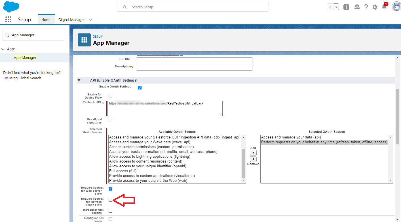This screenshot has width=401, height=222.
Task: Open the Setup gear icon
Action: [x=375, y=7]
